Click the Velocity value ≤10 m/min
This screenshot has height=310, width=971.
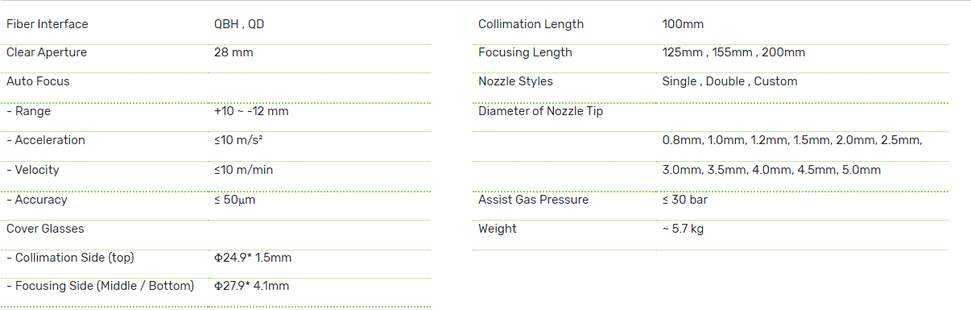pyautogui.click(x=244, y=170)
